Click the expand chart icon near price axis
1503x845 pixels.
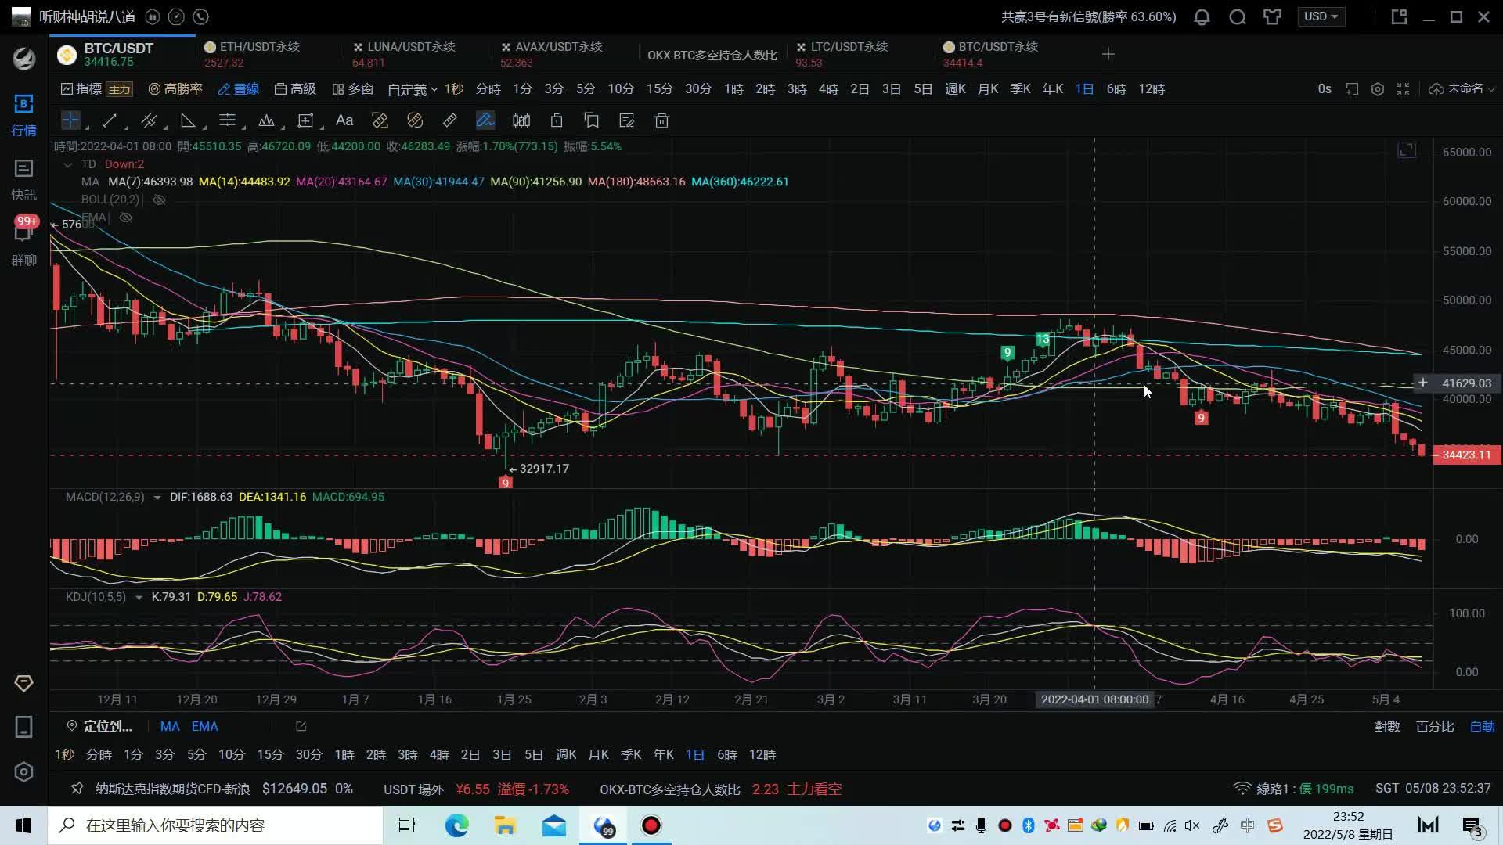click(x=1407, y=150)
